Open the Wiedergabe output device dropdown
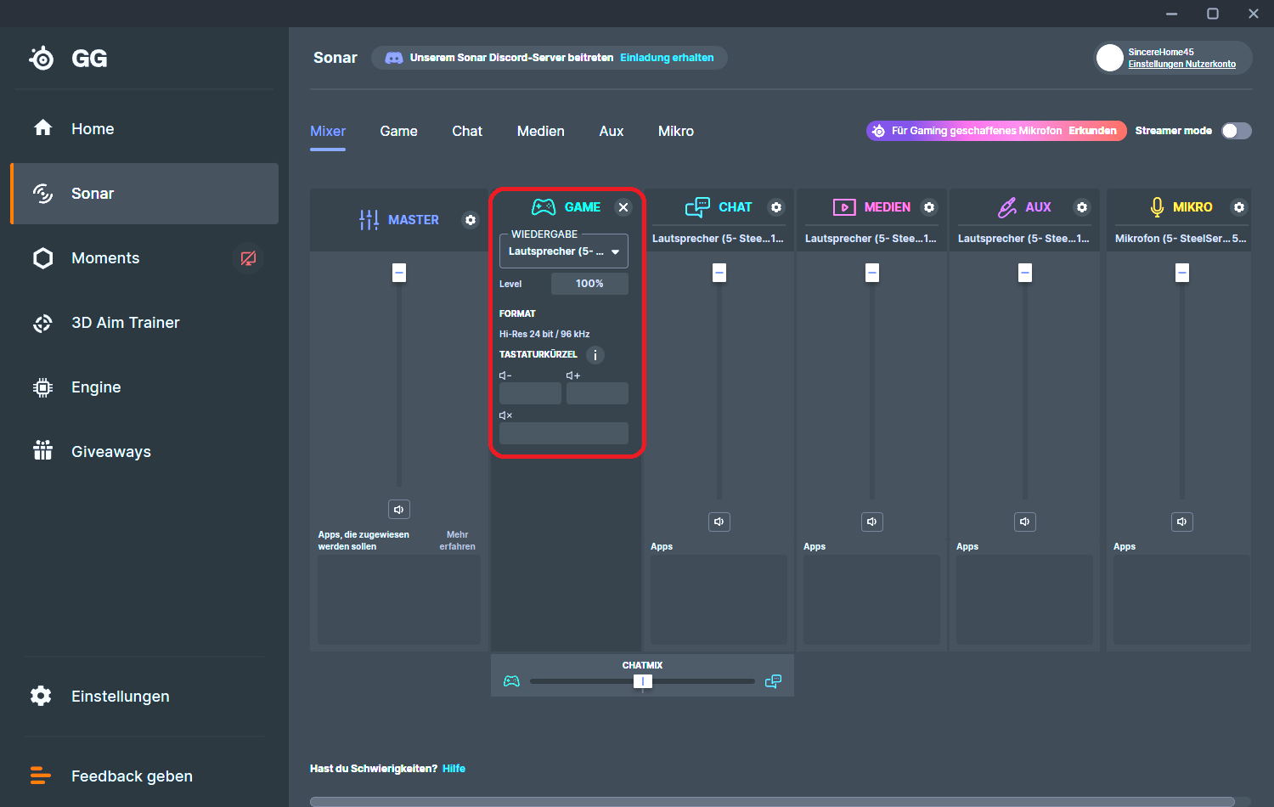Viewport: 1274px width, 807px height. pos(563,251)
